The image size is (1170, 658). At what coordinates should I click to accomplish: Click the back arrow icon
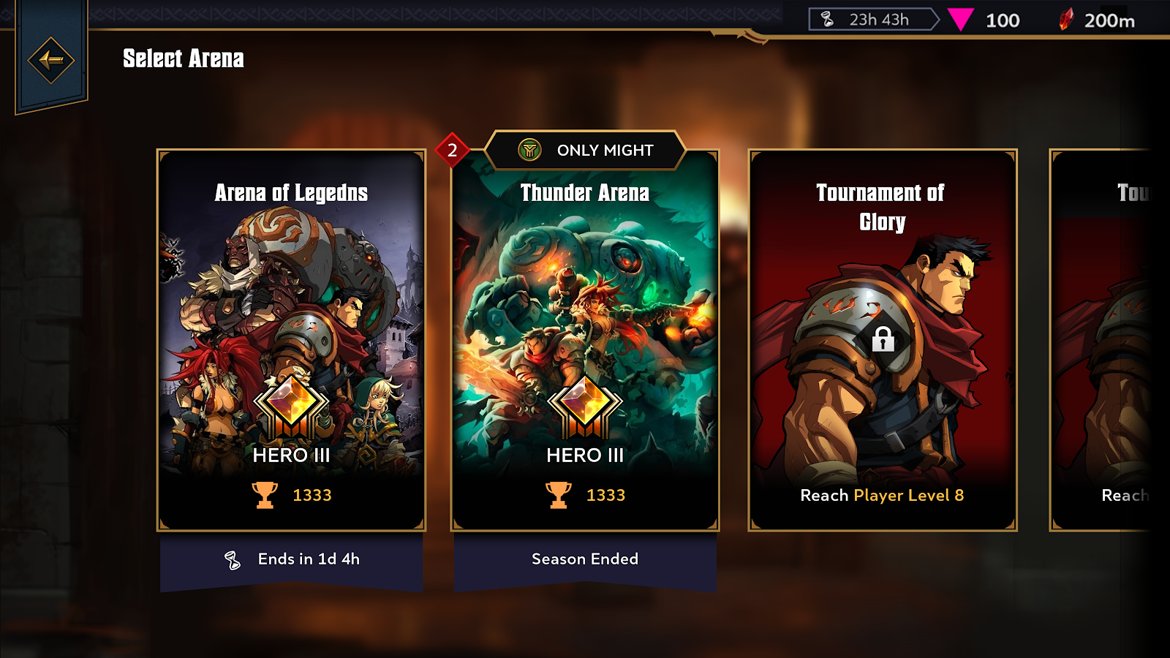coord(51,60)
